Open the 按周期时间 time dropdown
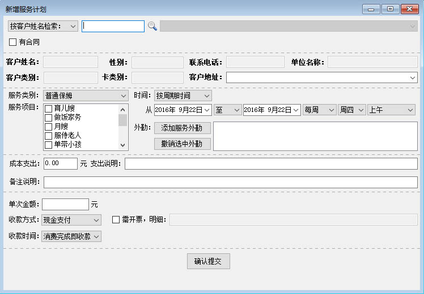The image size is (424, 294). click(x=183, y=96)
